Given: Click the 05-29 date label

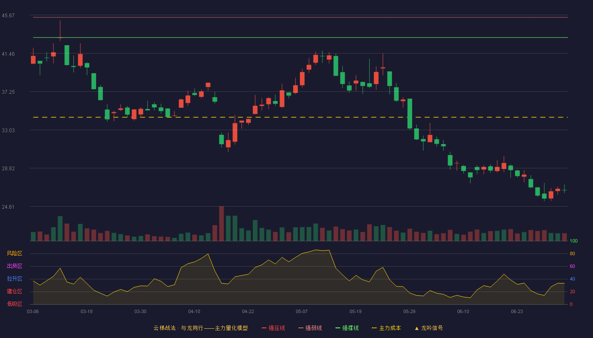Looking at the screenshot, I should [x=409, y=311].
